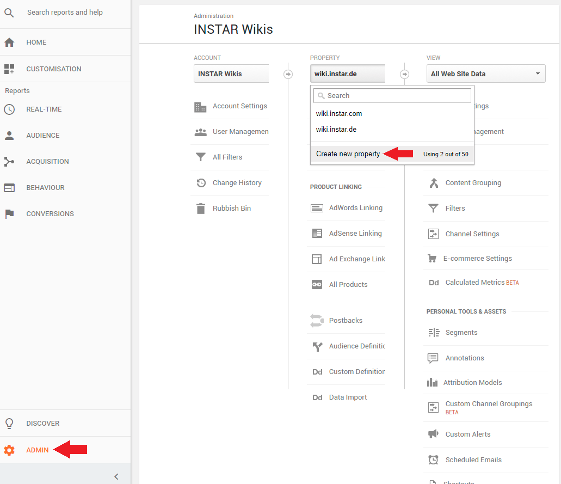The height and width of the screenshot is (484, 561).
Task: Click the Behaviour window icon
Action: [9, 188]
